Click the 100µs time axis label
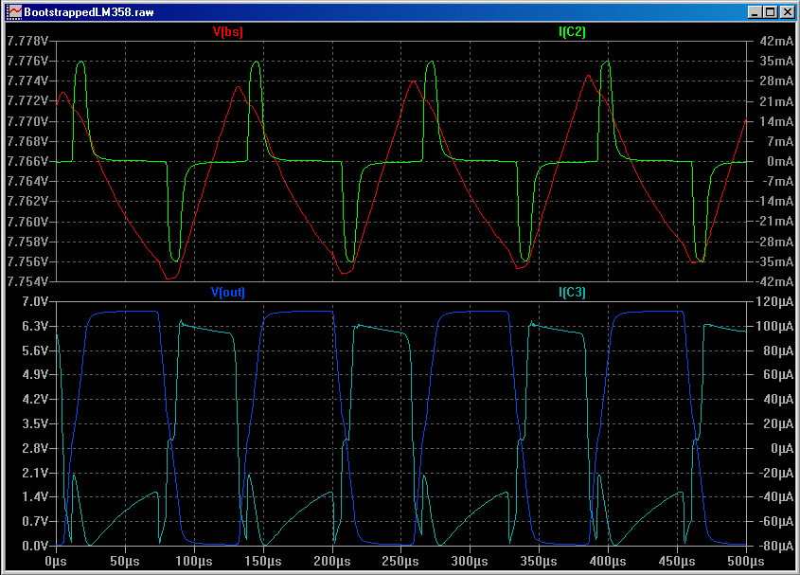Viewport: 800px width, 575px height. pyautogui.click(x=194, y=561)
